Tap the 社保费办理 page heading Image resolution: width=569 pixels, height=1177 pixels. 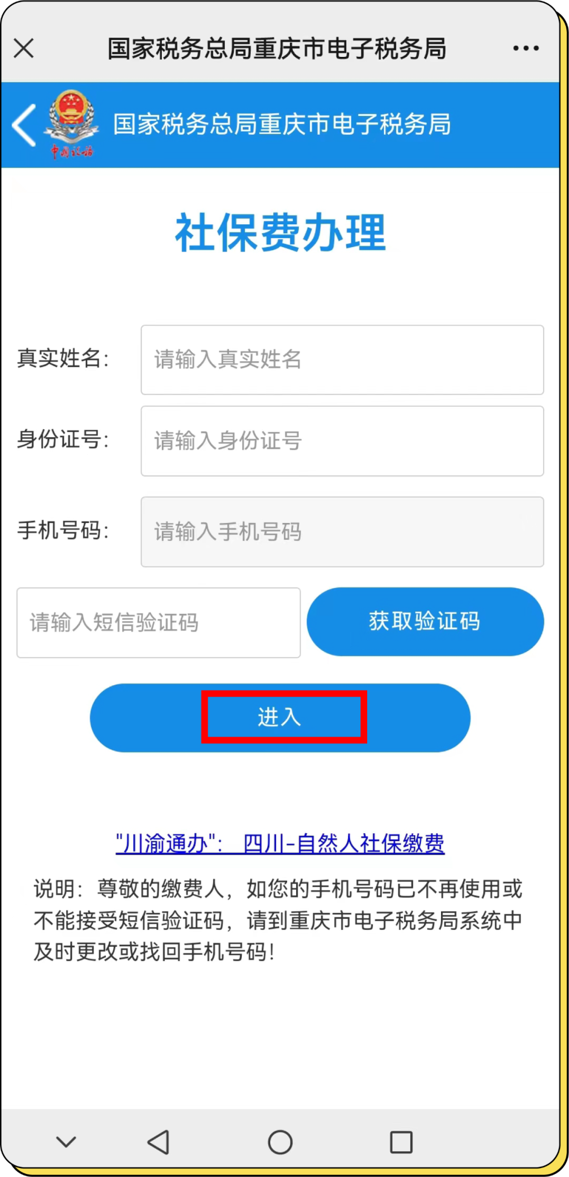[x=280, y=232]
